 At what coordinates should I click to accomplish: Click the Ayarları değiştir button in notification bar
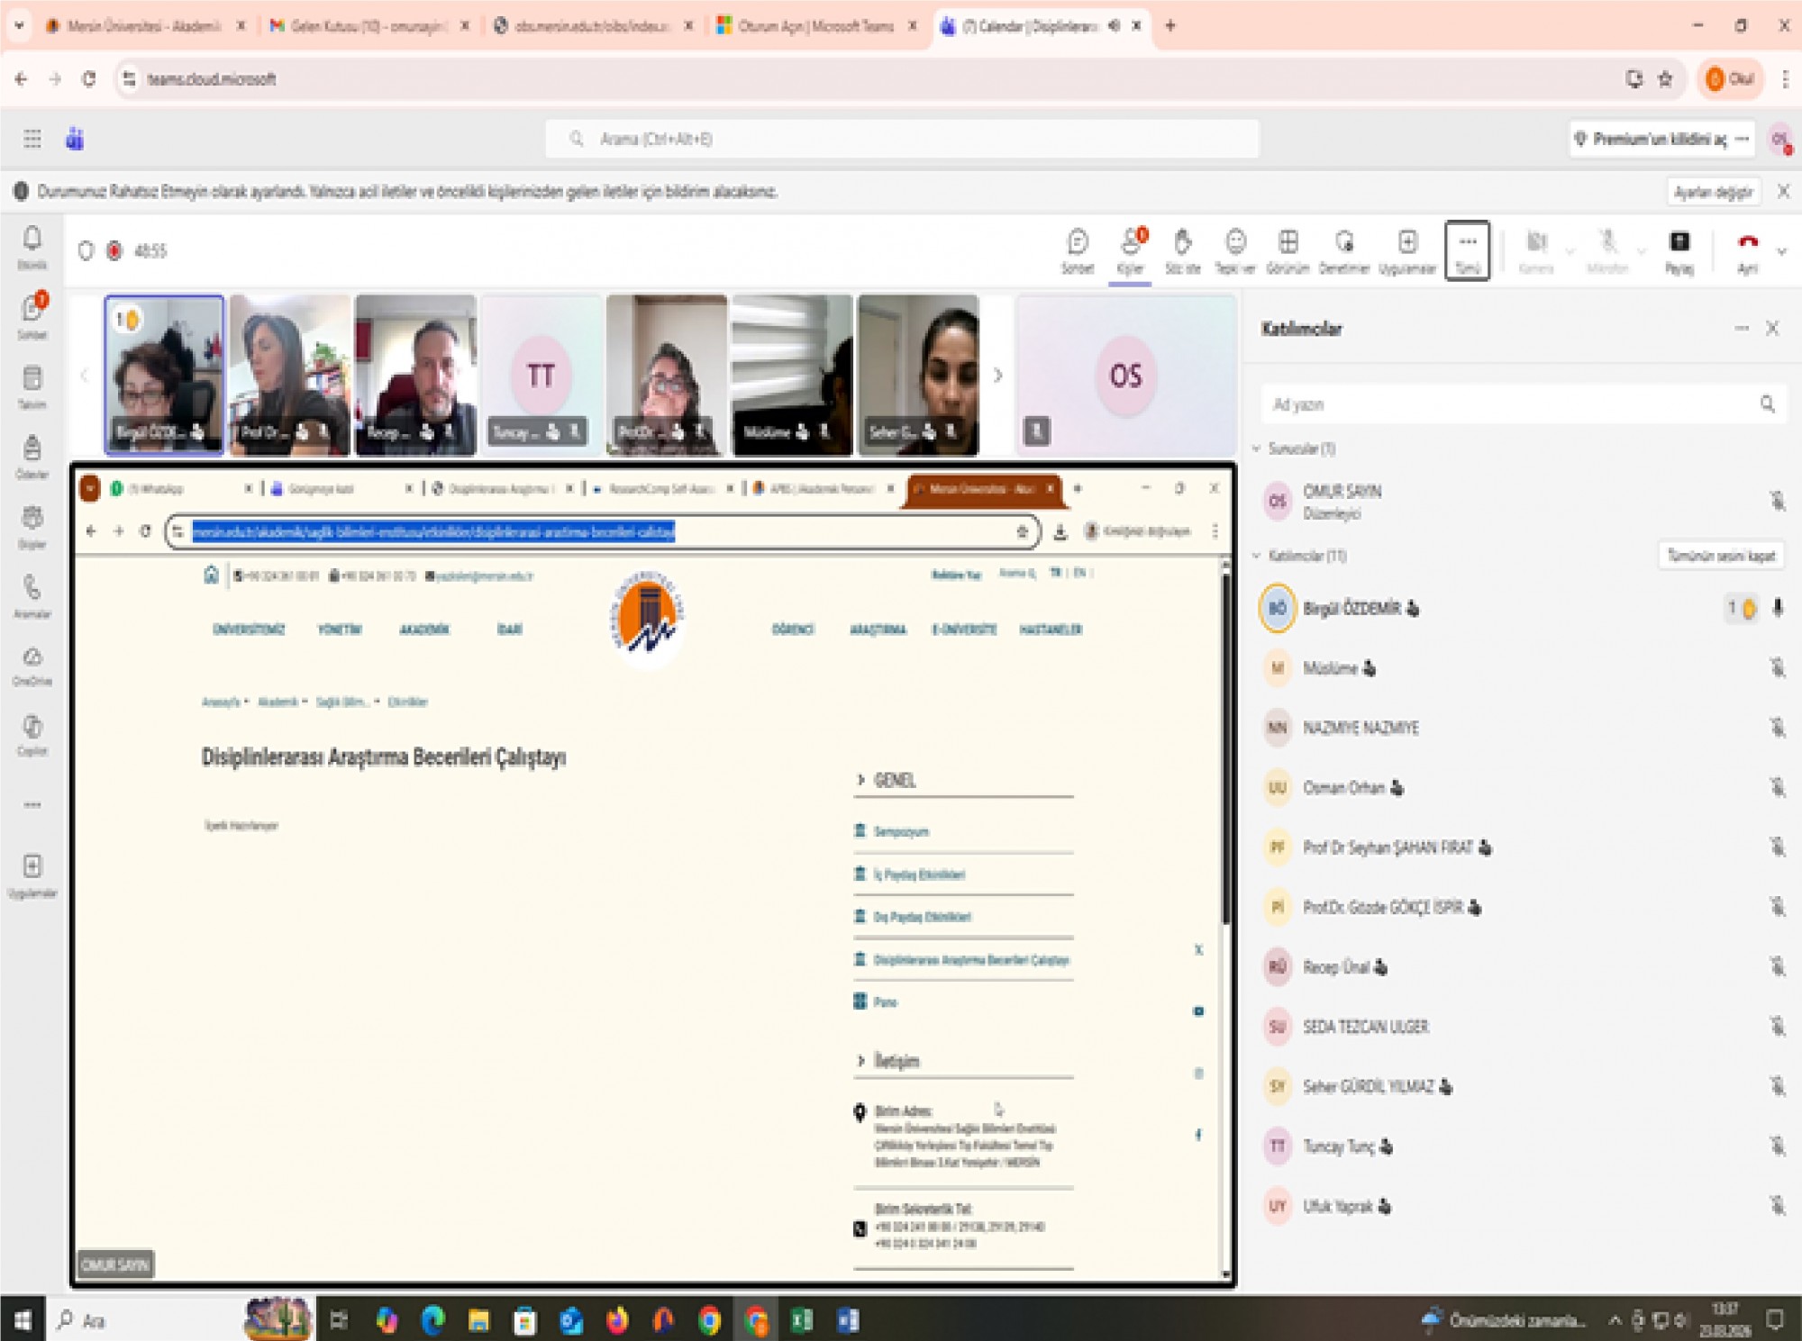click(x=1713, y=192)
